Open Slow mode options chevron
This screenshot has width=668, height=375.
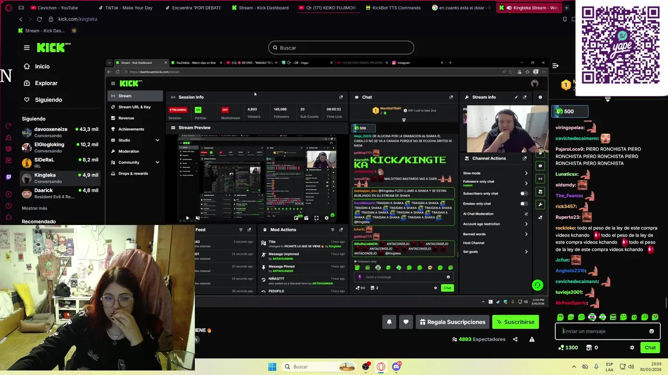(526, 173)
